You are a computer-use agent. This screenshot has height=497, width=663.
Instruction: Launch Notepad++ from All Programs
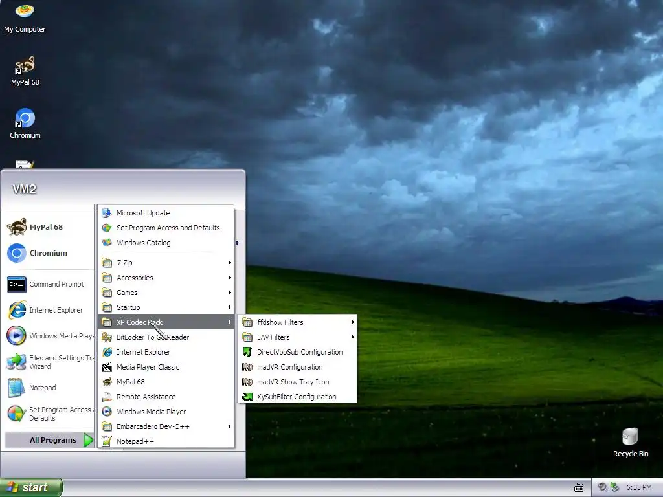[x=166, y=441]
